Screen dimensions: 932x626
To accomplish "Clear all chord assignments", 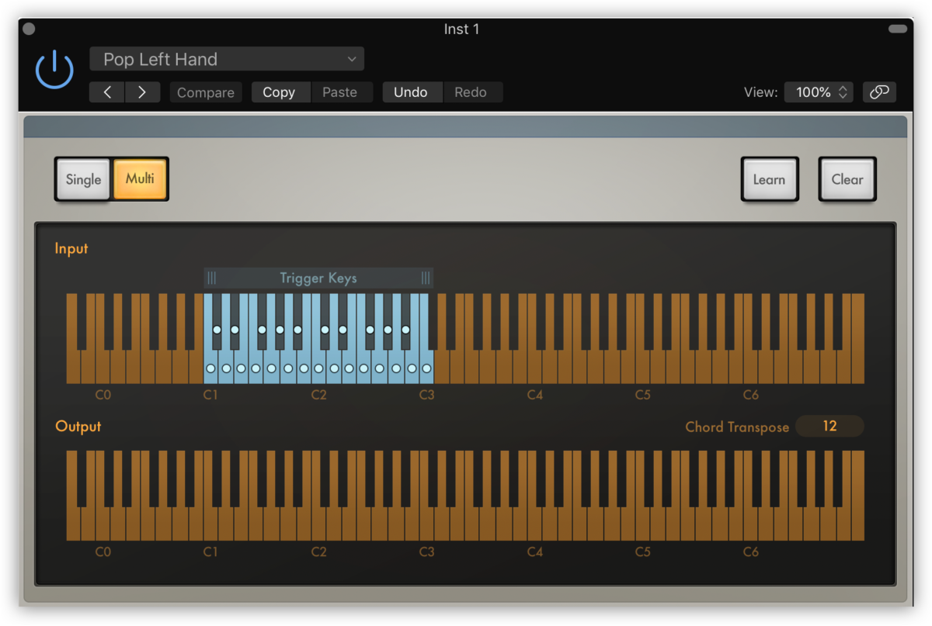I will pos(847,179).
